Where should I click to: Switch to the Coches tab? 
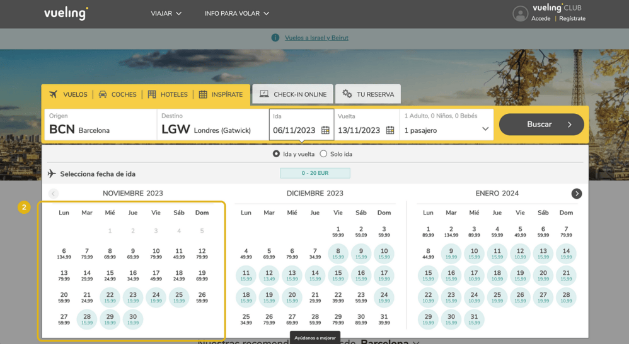117,94
